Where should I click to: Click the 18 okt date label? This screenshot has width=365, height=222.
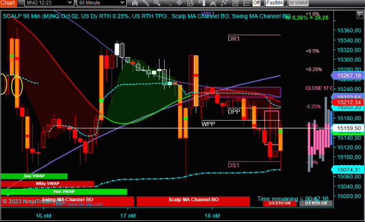213,216
